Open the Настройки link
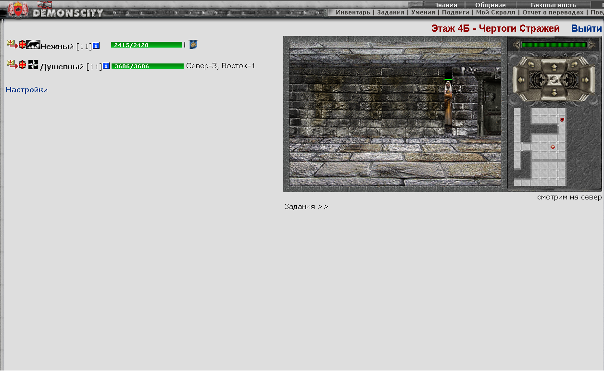 click(26, 89)
